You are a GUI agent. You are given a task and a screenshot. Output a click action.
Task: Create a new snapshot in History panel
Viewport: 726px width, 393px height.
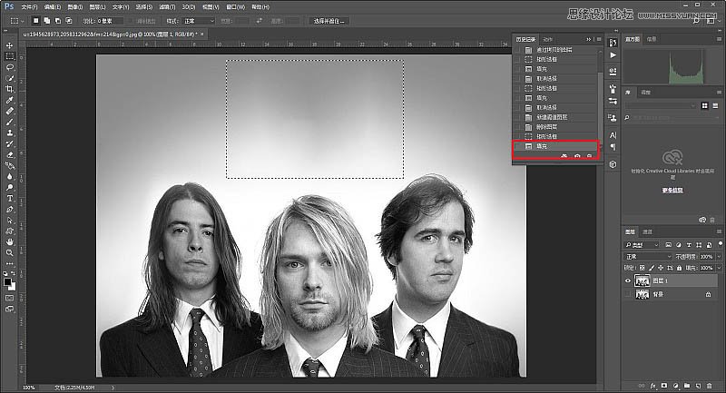tap(577, 157)
